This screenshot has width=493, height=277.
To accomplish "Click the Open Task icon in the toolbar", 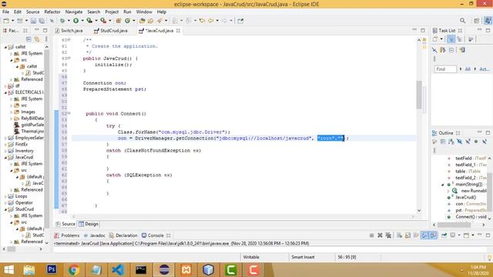I will point(150,21).
